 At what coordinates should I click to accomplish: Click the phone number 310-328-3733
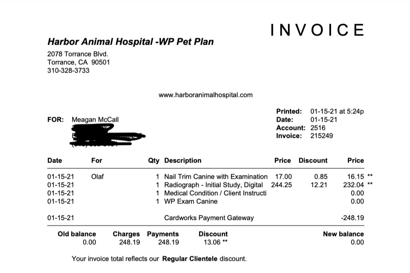click(x=68, y=71)
